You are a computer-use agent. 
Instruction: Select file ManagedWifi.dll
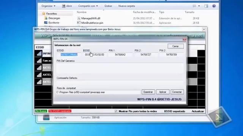pyautogui.click(x=91, y=18)
